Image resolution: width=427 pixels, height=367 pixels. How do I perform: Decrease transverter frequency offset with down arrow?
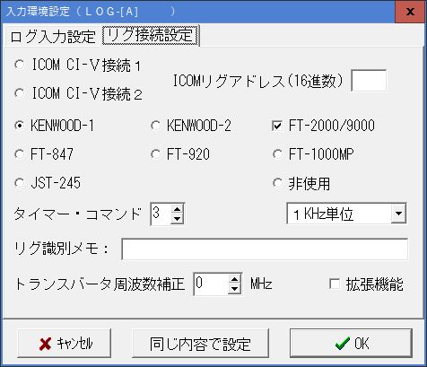(235, 289)
